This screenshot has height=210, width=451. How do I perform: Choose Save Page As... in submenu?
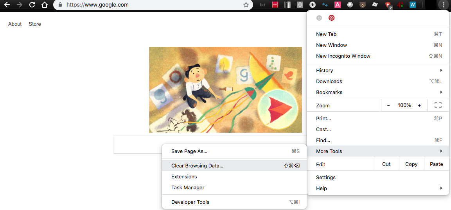pyautogui.click(x=234, y=151)
